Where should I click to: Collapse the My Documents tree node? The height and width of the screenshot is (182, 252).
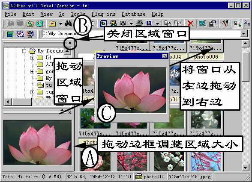tap(24, 51)
